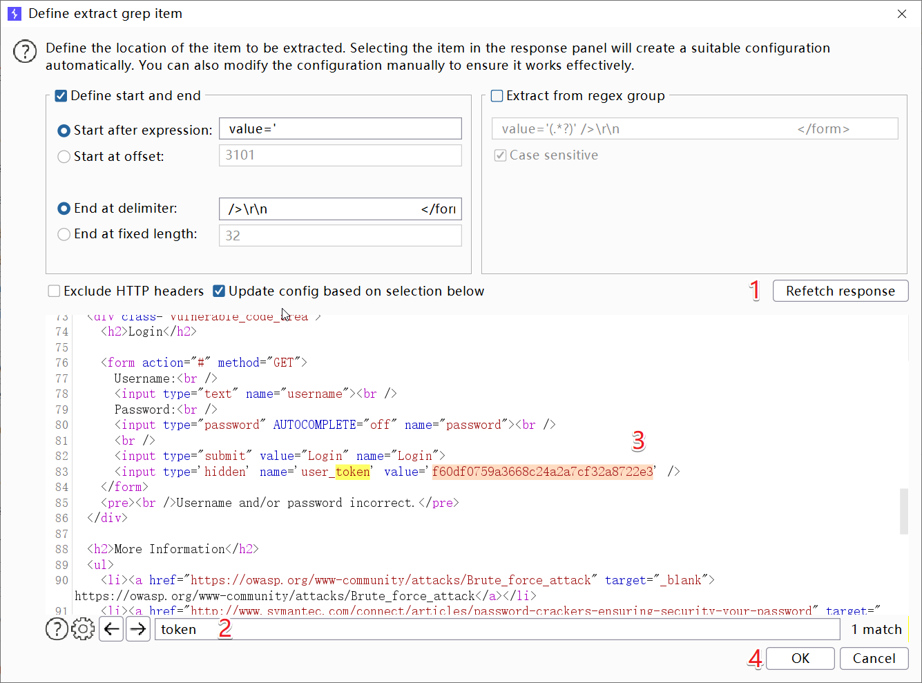This screenshot has height=683, width=922.
Task: Click the More Information heading line
Action: coord(173,549)
